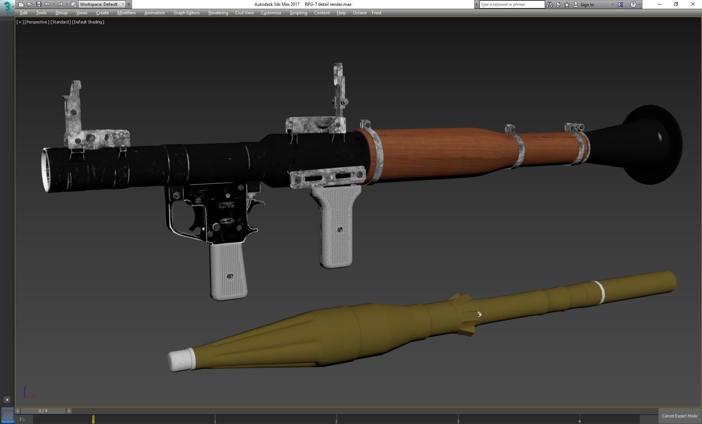The image size is (702, 424).
Task: Click the New Scene icon
Action: (x=21, y=4)
